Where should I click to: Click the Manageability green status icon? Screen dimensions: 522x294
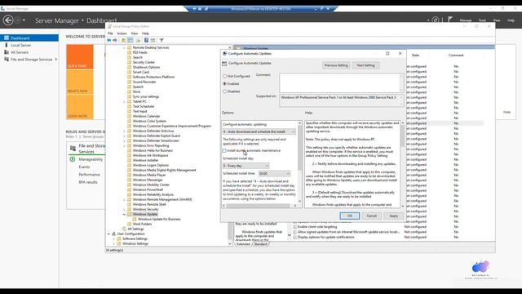click(73, 159)
